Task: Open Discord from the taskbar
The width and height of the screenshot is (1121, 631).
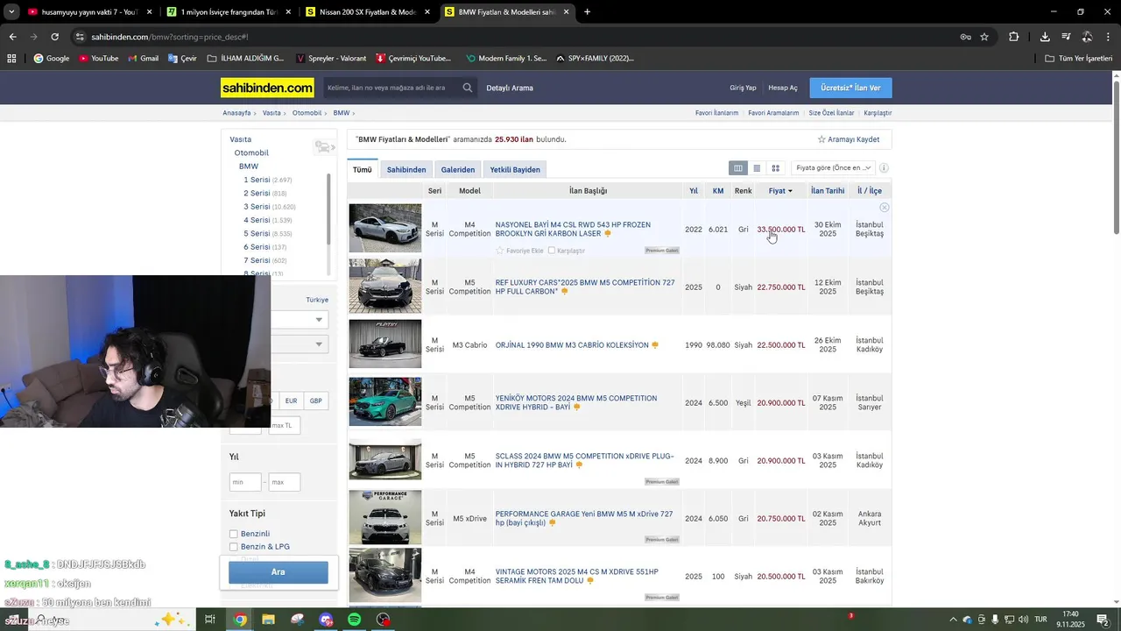Action: pos(327,620)
